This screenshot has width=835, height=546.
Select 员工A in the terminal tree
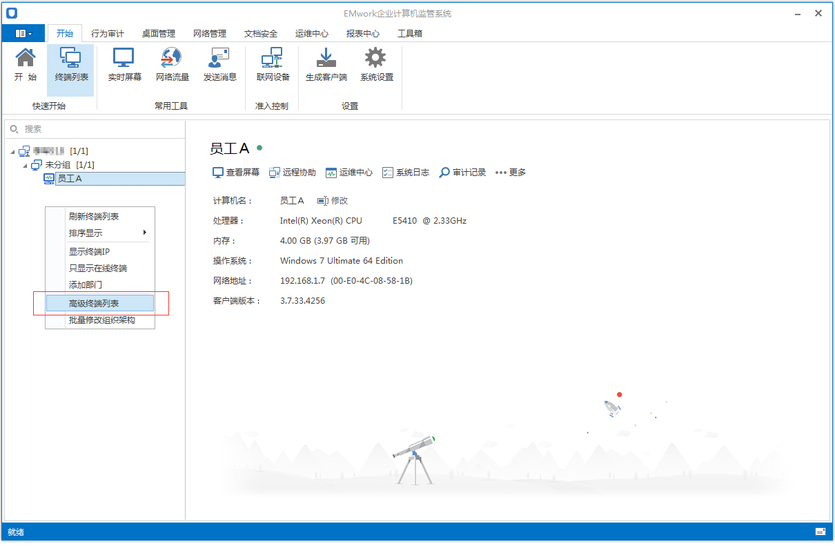pos(69,179)
